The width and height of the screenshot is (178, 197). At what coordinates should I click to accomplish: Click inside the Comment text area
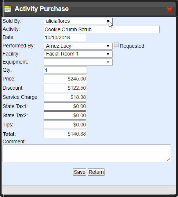pyautogui.click(x=87, y=153)
